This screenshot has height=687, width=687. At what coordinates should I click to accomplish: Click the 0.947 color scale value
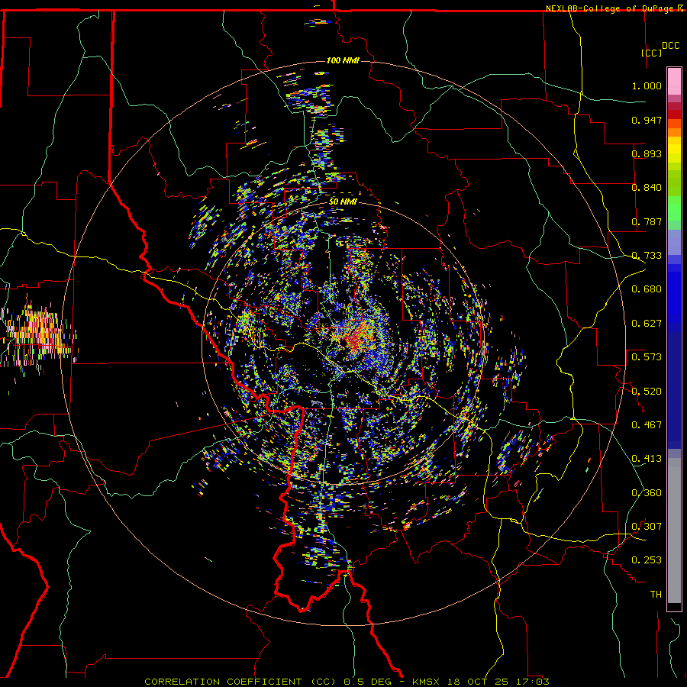pyautogui.click(x=647, y=120)
